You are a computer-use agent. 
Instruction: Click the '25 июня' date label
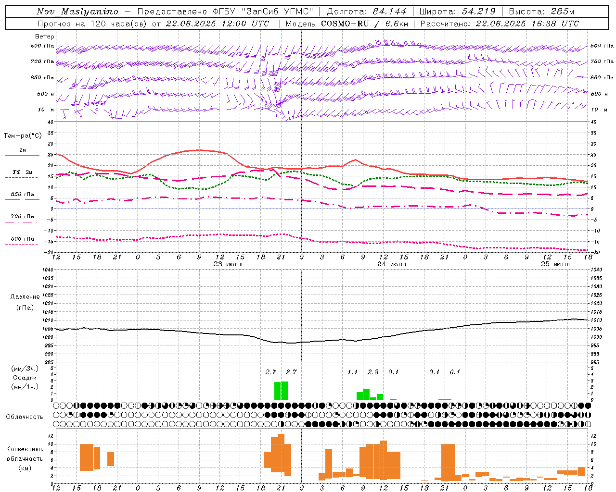point(555,264)
